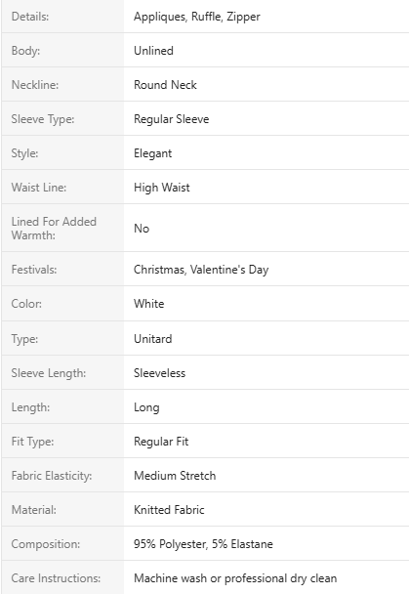Image resolution: width=409 pixels, height=594 pixels.
Task: Select the Regular Fit value
Action: coord(161,442)
